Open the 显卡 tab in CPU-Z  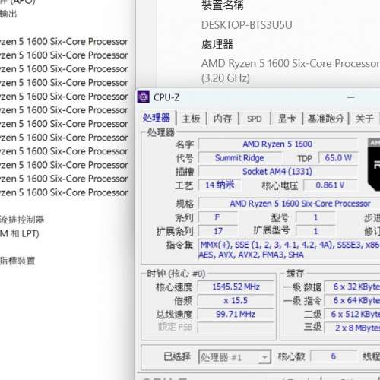[287, 119]
